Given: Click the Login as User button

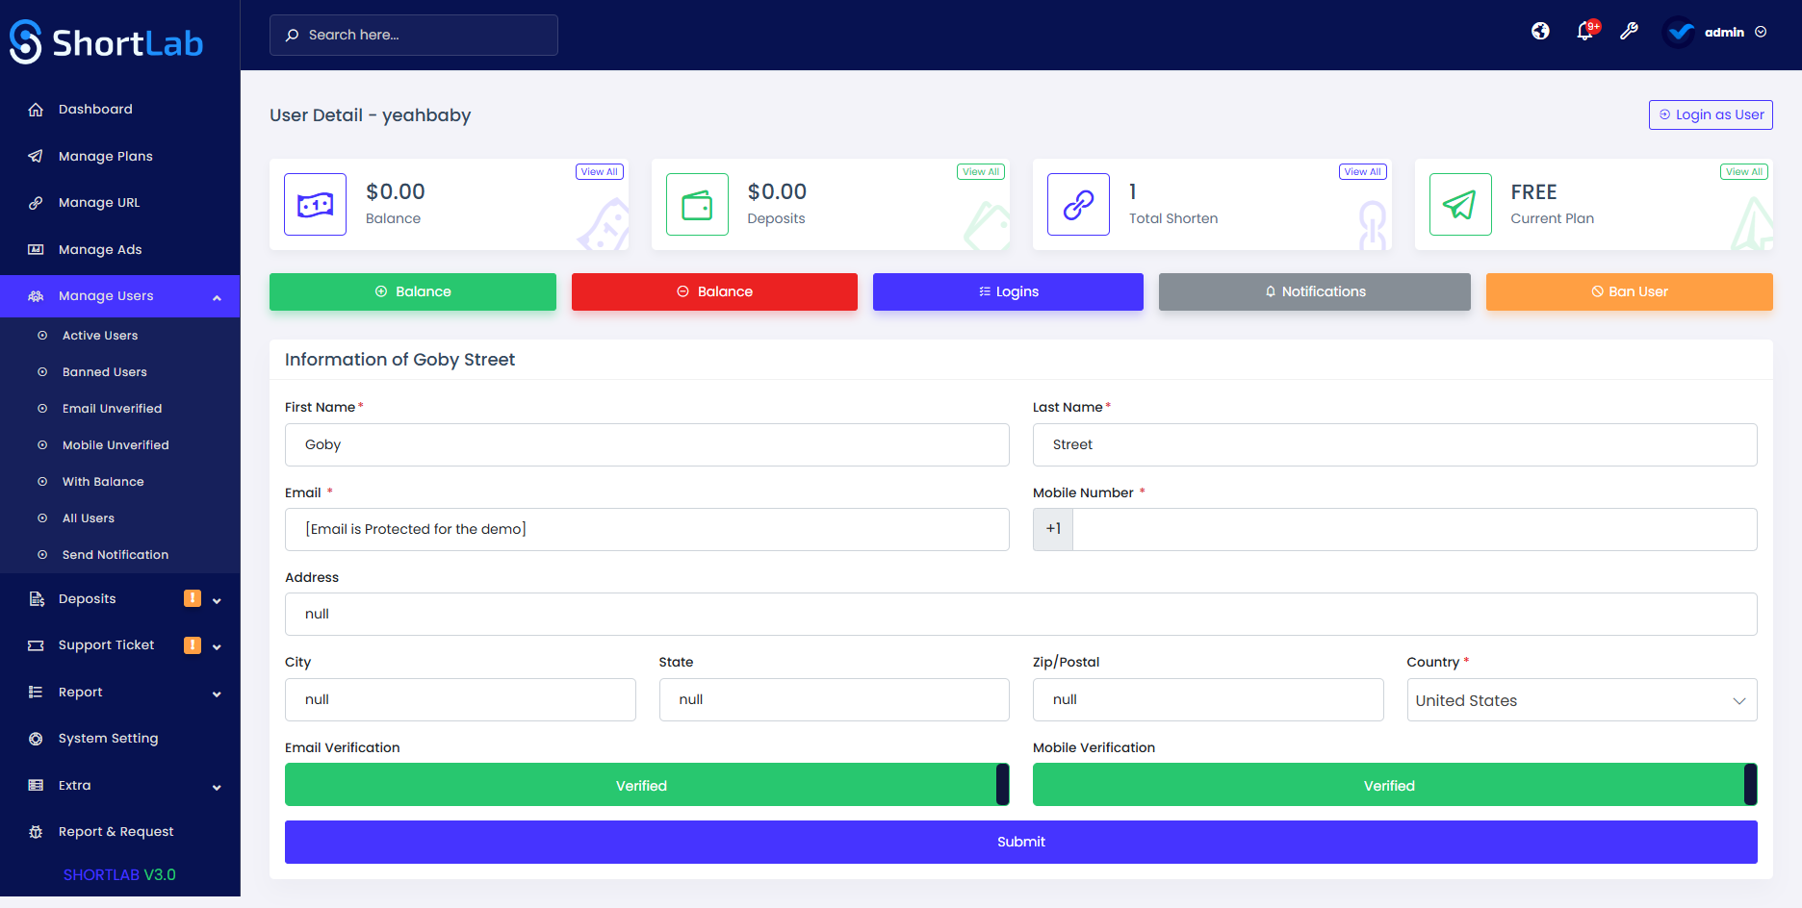Looking at the screenshot, I should pos(1711,114).
